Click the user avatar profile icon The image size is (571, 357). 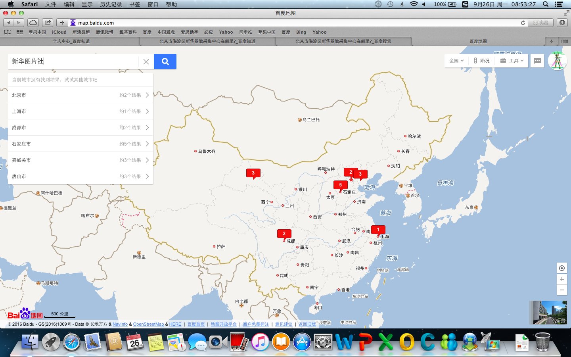click(x=557, y=61)
